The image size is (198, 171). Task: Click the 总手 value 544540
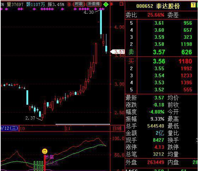click(x=156, y=126)
